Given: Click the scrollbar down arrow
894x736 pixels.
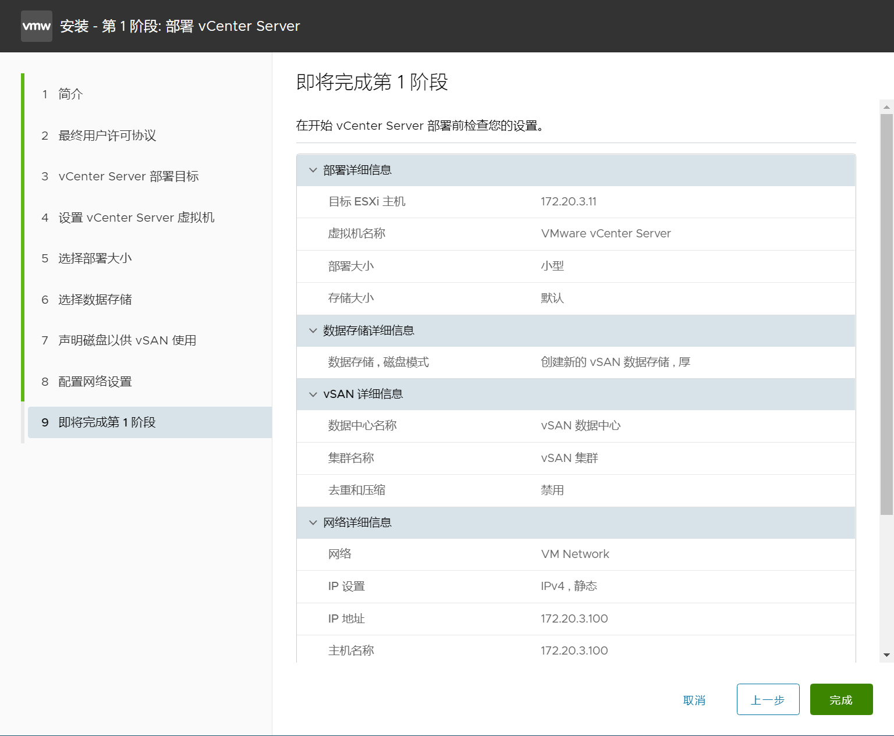Looking at the screenshot, I should click(886, 655).
